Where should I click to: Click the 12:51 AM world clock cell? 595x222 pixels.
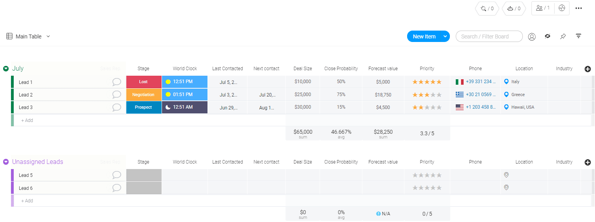[x=185, y=107]
